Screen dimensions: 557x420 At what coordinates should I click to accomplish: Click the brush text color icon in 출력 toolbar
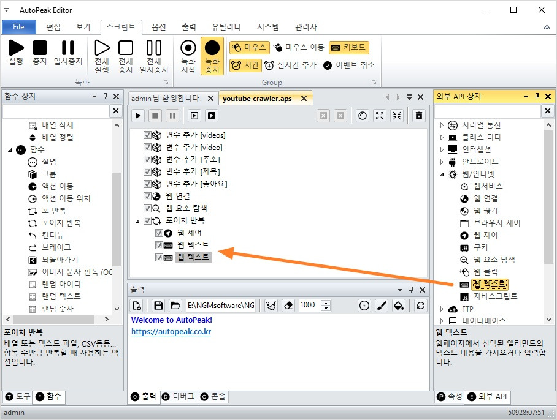381,305
